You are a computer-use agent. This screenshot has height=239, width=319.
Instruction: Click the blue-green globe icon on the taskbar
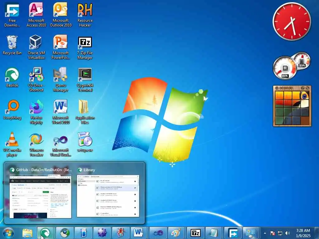point(65,233)
